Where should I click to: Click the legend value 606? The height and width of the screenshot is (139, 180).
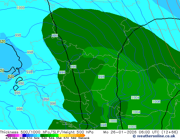pyautogui.click(x=87, y=138)
